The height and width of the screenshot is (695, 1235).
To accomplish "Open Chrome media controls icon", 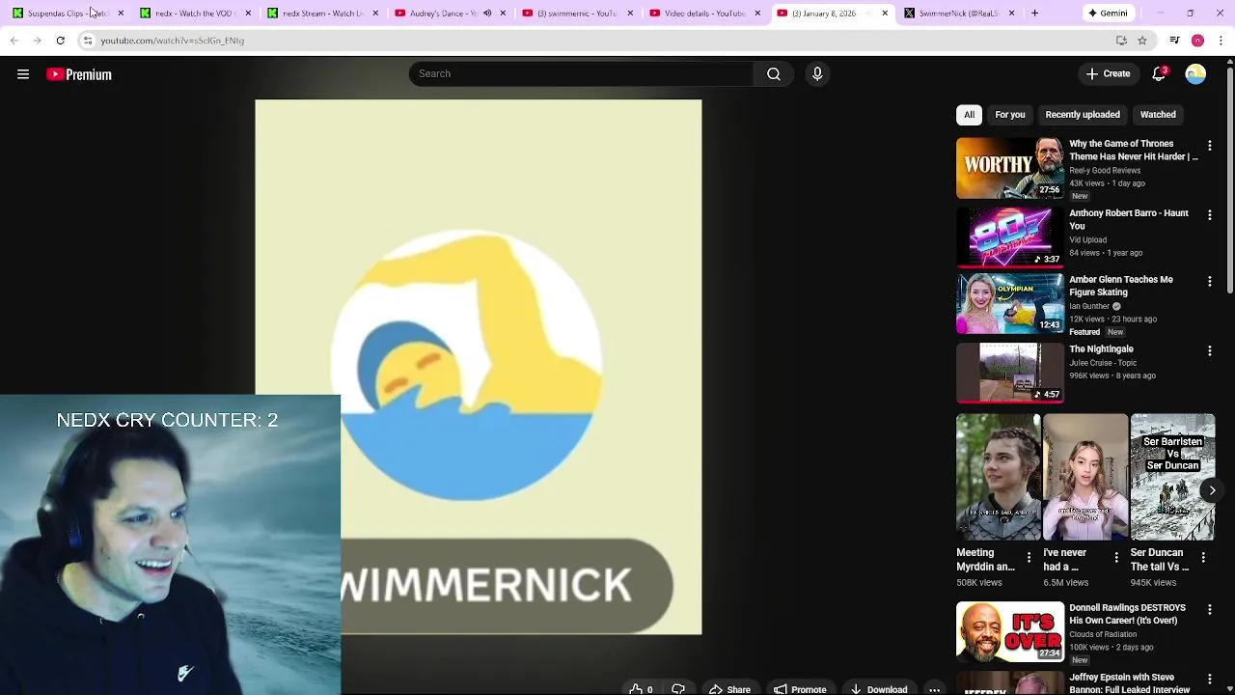I will pyautogui.click(x=1174, y=41).
